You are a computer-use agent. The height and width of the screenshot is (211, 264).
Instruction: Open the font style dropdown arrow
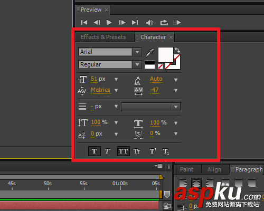[x=137, y=64]
